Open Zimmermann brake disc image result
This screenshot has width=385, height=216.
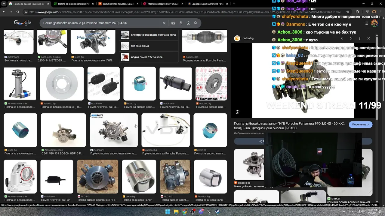point(211,84)
